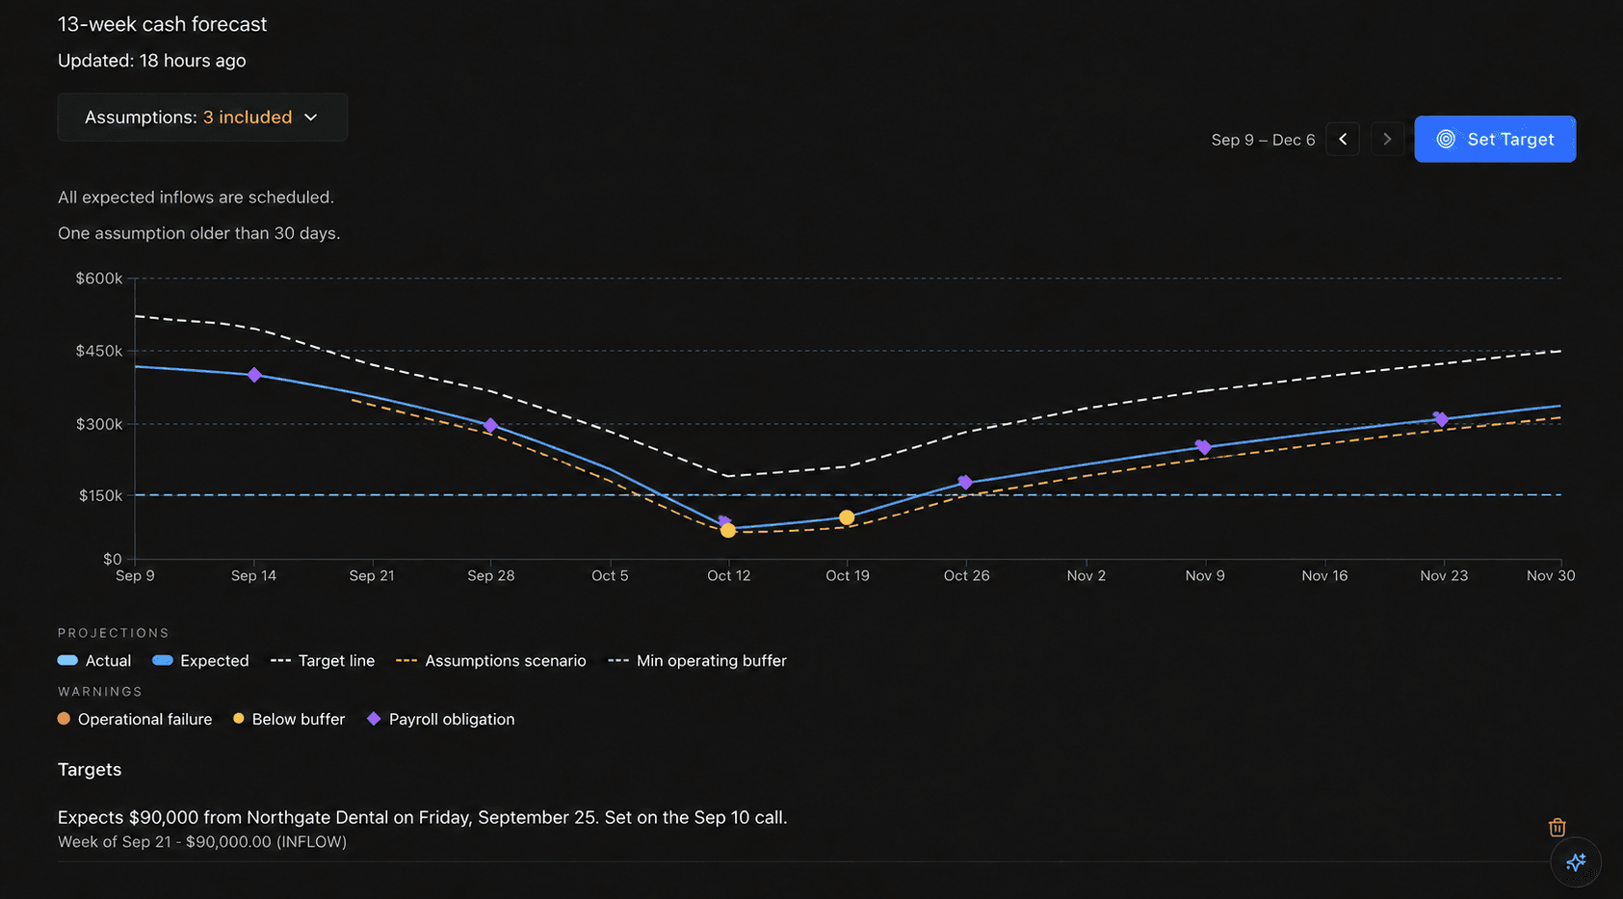Click the Nov 16 x-axis label

(1324, 575)
